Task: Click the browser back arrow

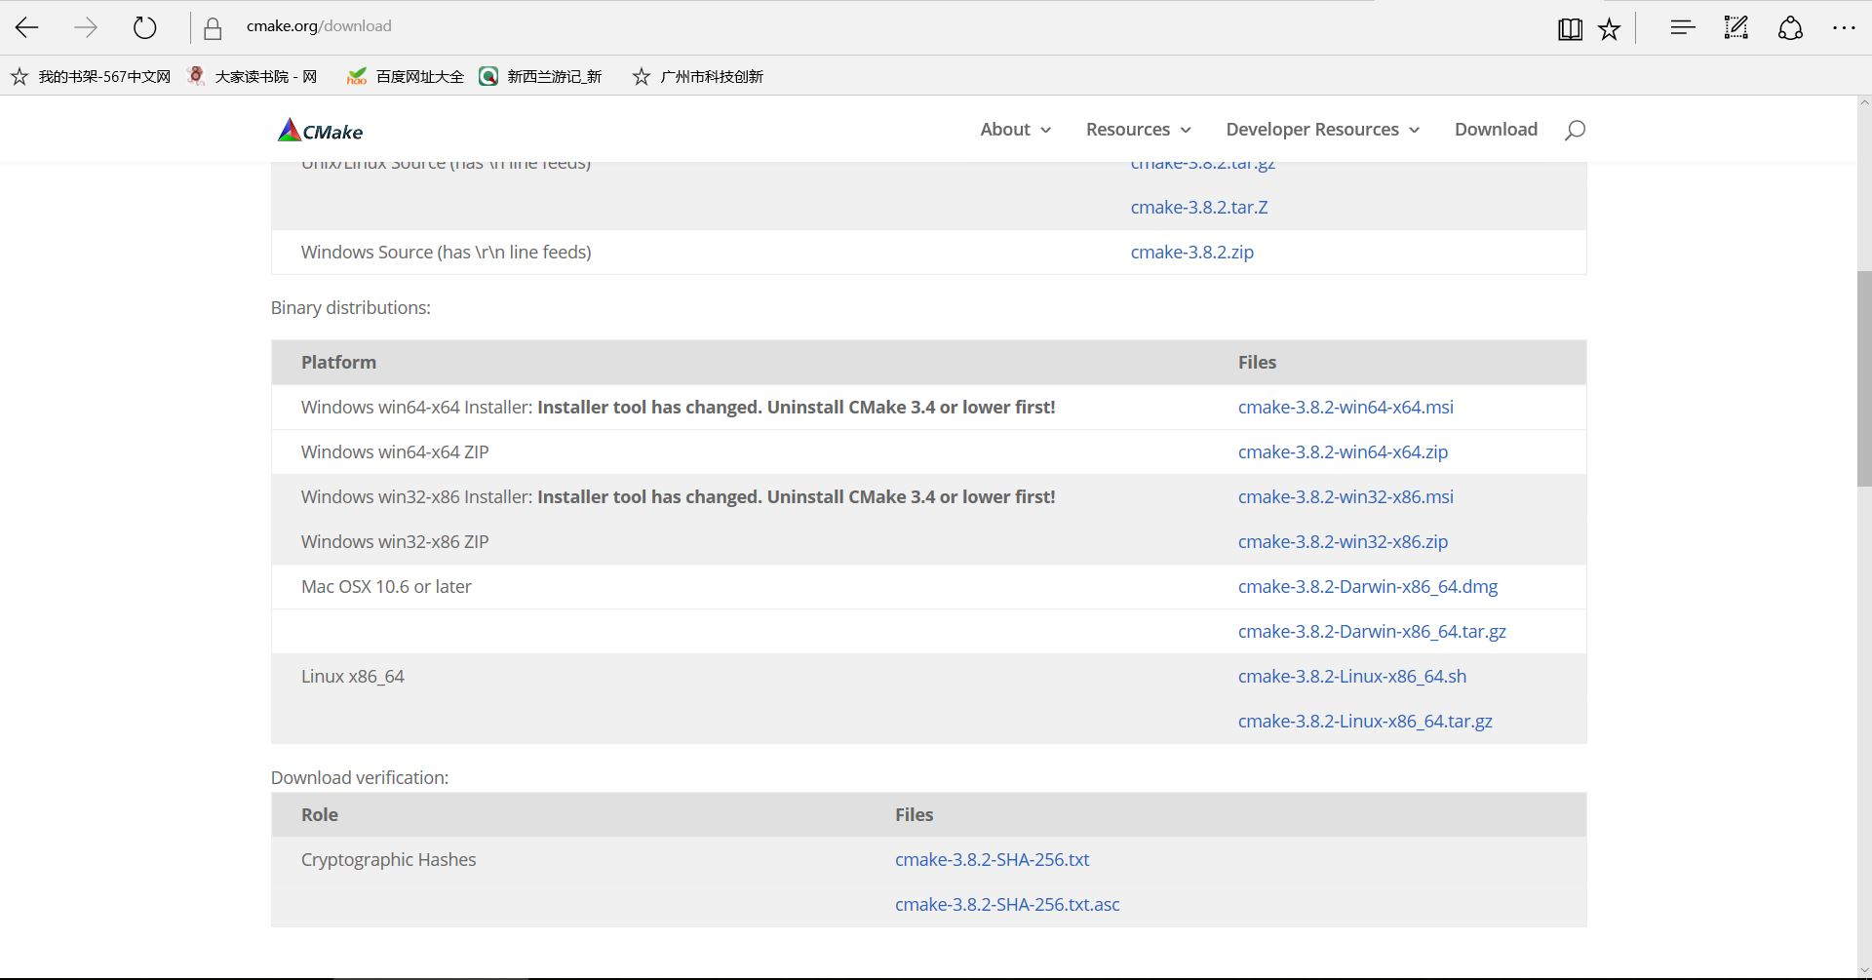Action: pos(27,27)
